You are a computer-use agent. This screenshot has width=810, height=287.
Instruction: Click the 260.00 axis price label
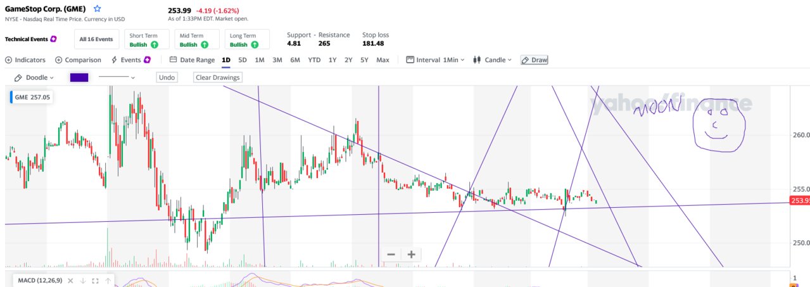801,135
